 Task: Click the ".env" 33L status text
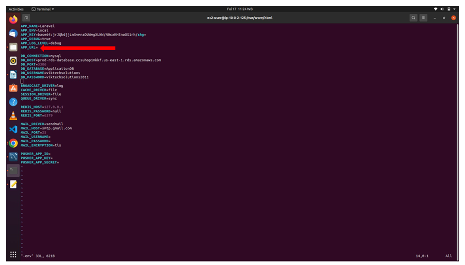pos(38,256)
